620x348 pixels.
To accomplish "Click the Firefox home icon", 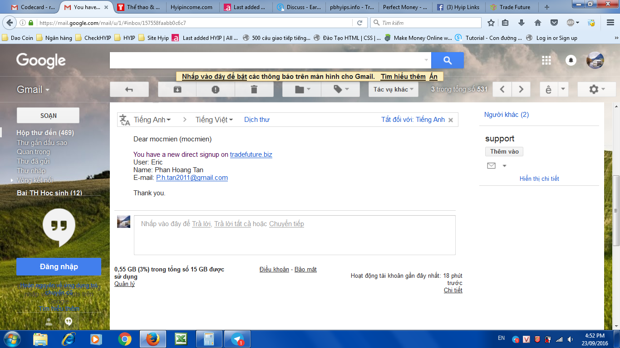I will click(538, 23).
